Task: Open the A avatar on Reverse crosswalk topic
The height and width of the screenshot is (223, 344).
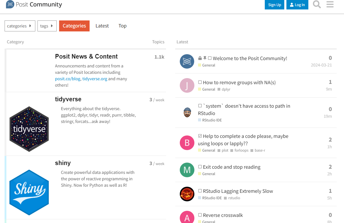Action: coord(187,217)
